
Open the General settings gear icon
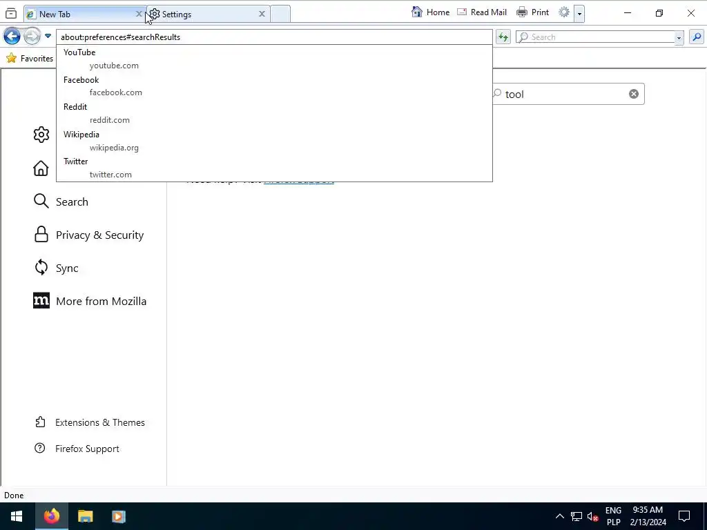tap(41, 135)
